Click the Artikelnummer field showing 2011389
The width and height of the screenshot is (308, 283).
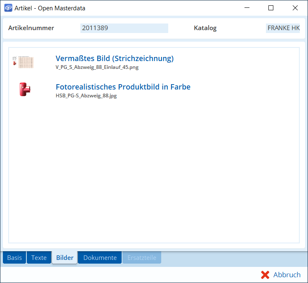pyautogui.click(x=124, y=28)
